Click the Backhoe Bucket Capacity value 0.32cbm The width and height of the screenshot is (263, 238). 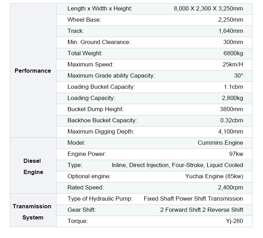point(231,121)
